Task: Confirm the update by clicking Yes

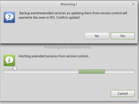Action: (x=123, y=36)
